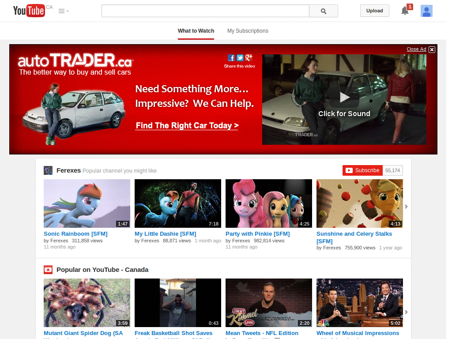452x339 pixels.
Task: Click the search magnifier button
Action: [324, 11]
